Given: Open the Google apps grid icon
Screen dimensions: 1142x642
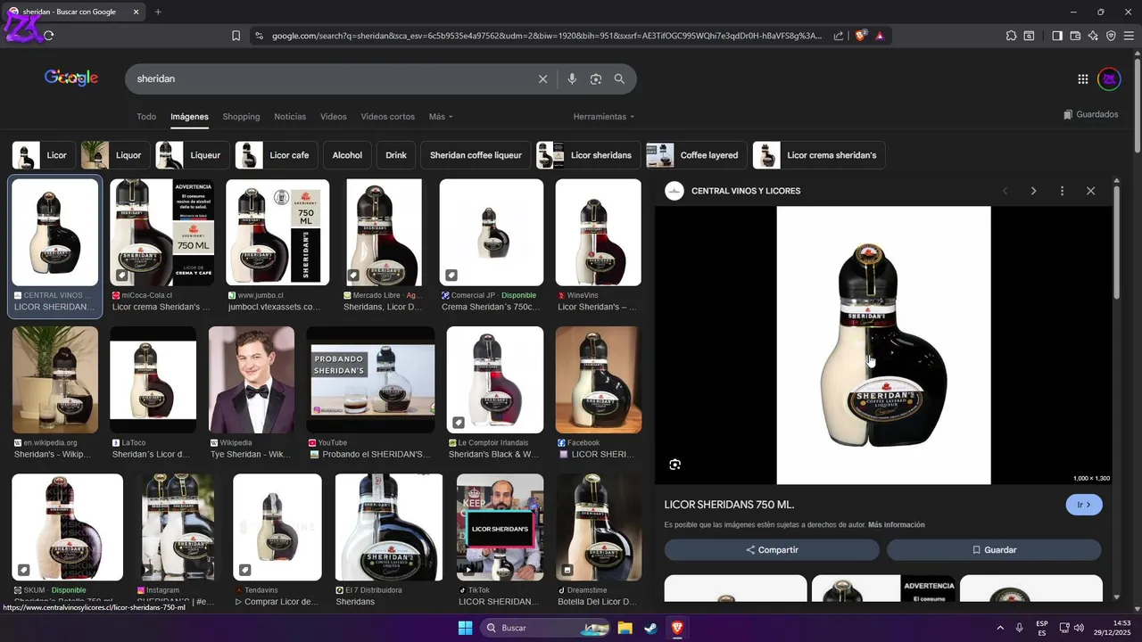Looking at the screenshot, I should click(x=1082, y=79).
